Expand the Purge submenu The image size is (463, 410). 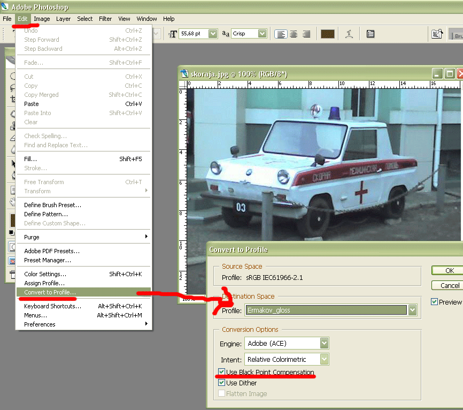pyautogui.click(x=83, y=237)
